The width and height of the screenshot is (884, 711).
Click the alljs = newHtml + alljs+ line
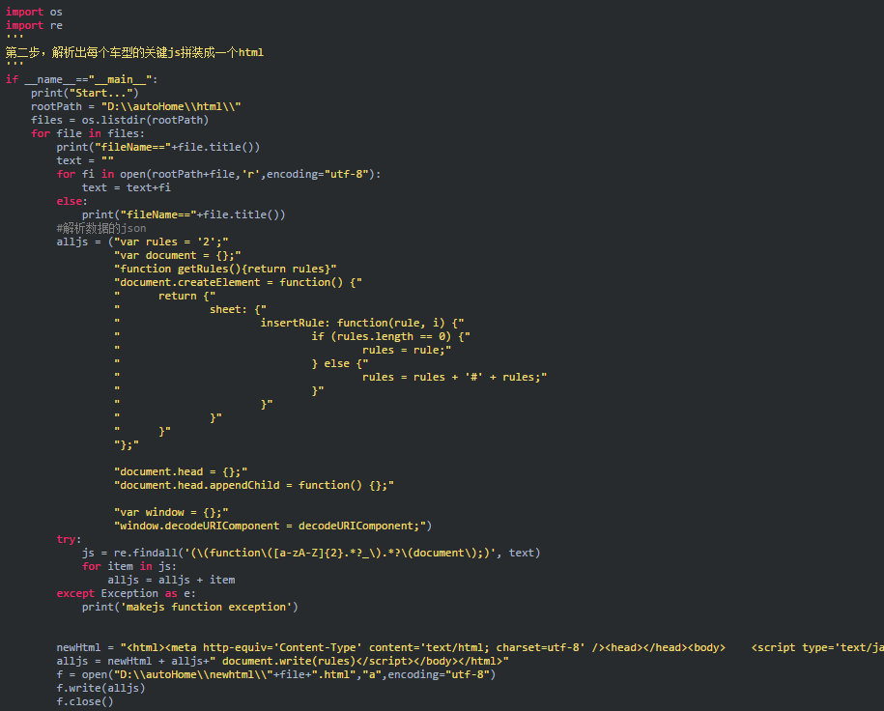[282, 662]
